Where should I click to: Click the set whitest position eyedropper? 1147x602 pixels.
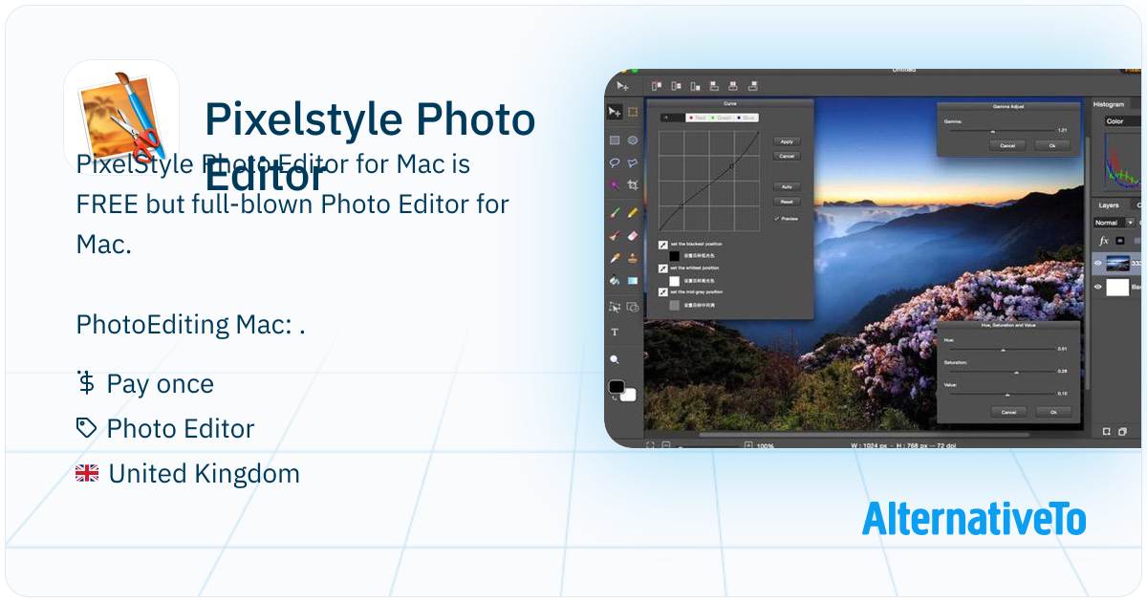pyautogui.click(x=663, y=269)
